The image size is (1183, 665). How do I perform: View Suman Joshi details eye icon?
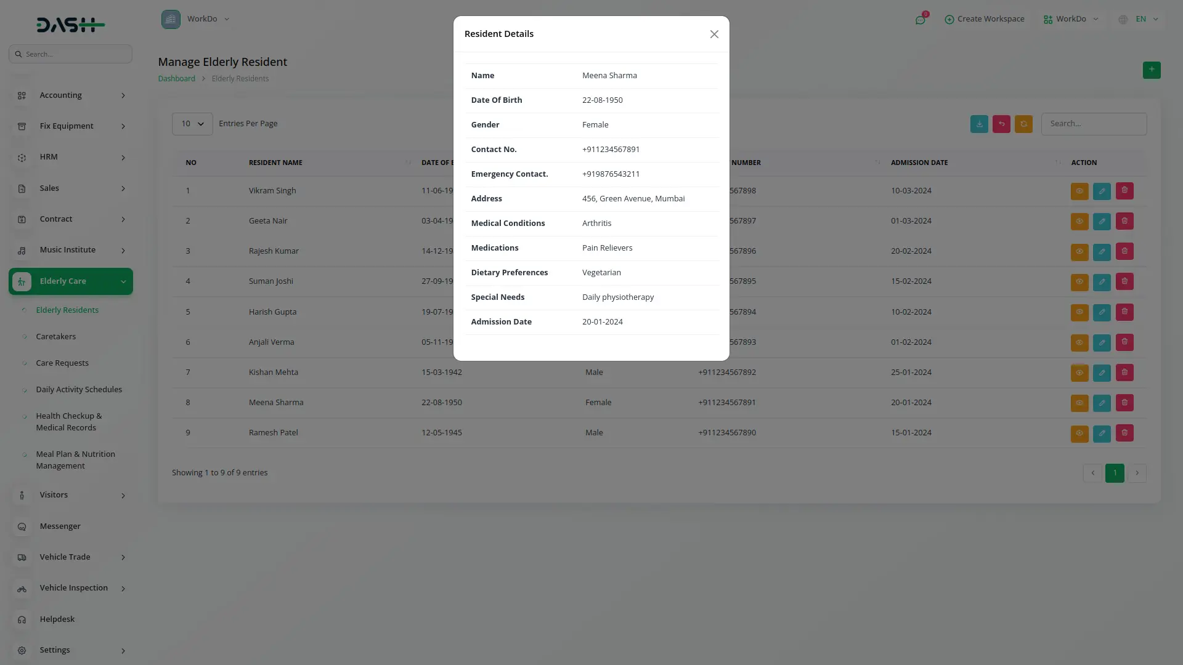tap(1079, 281)
